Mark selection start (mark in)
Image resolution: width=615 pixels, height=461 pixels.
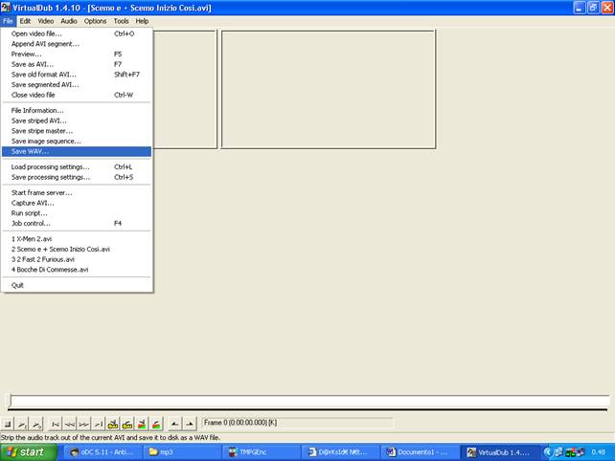tap(174, 424)
